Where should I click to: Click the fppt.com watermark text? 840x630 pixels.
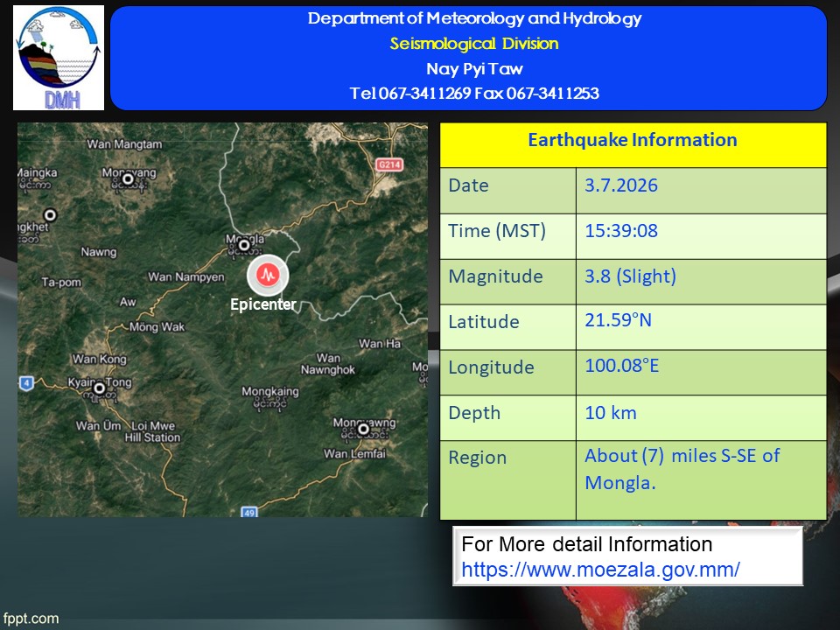[31, 619]
